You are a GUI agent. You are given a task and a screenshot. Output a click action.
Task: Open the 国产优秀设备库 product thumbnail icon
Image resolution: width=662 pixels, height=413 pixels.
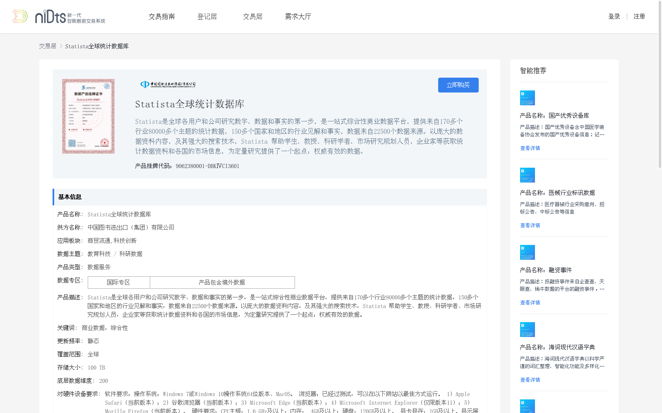coord(528,98)
